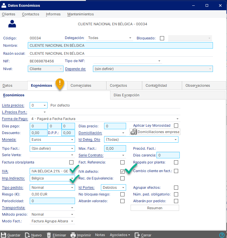227x238 pixels.
Task: Open the Forma de Pago dropdown arrow
Action: pyautogui.click(x=177, y=119)
